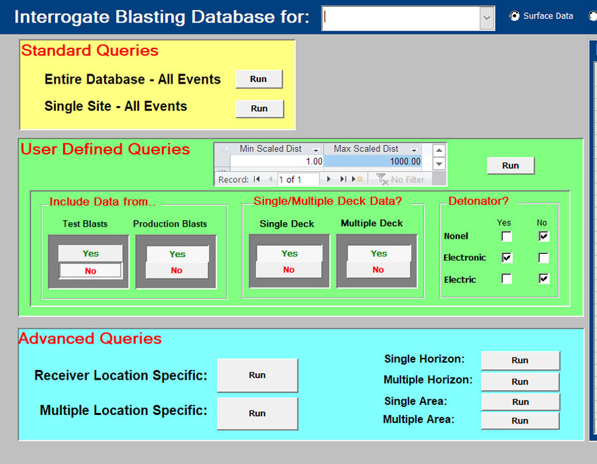Click the No Filter funnel icon
597x464 pixels.
point(381,178)
